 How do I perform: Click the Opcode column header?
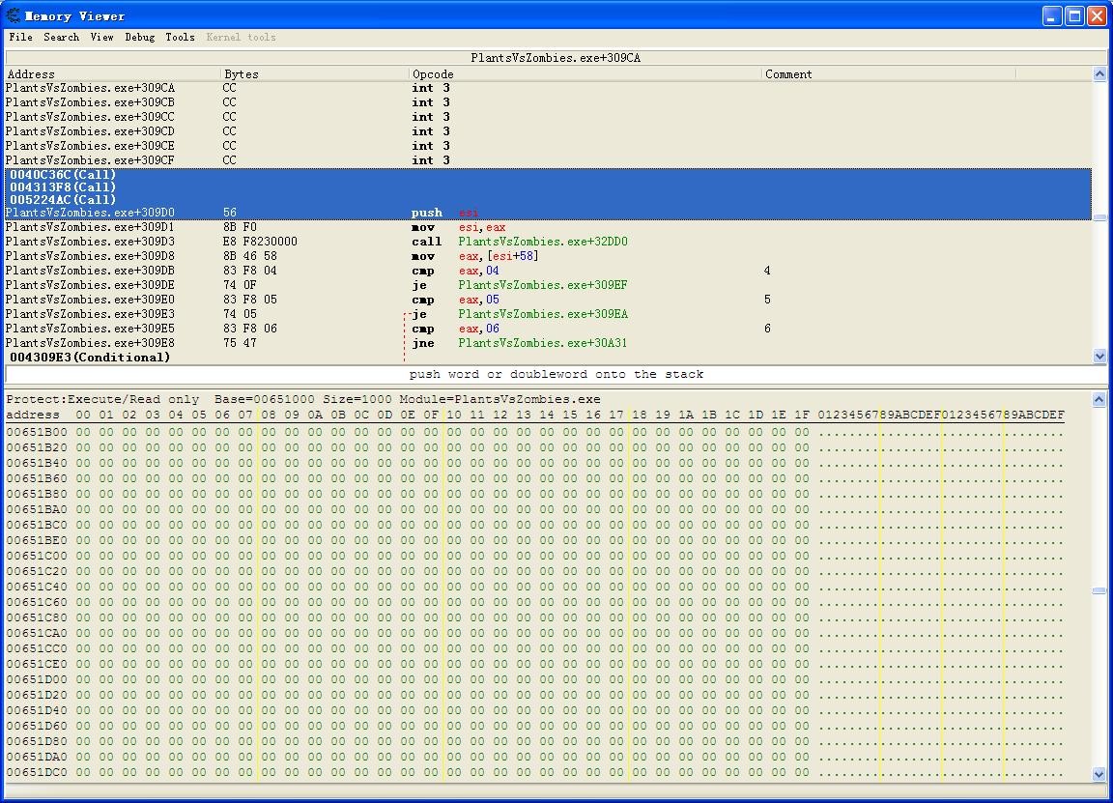585,73
